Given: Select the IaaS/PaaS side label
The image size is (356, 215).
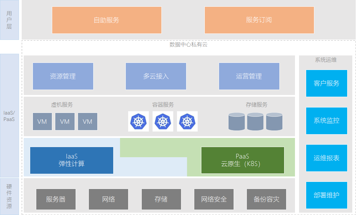Looking at the screenshot, I should pos(9,116).
